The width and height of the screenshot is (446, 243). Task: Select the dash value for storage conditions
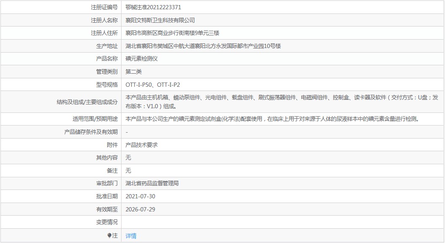(x=127, y=132)
